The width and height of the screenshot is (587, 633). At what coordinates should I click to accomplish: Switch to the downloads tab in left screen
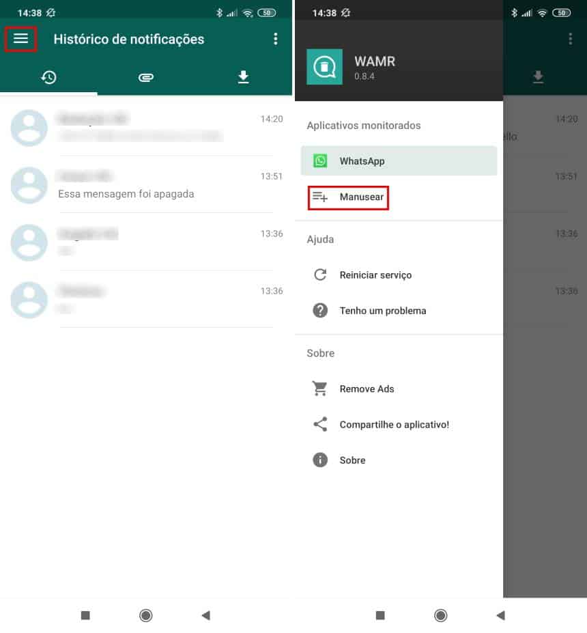[x=243, y=76]
